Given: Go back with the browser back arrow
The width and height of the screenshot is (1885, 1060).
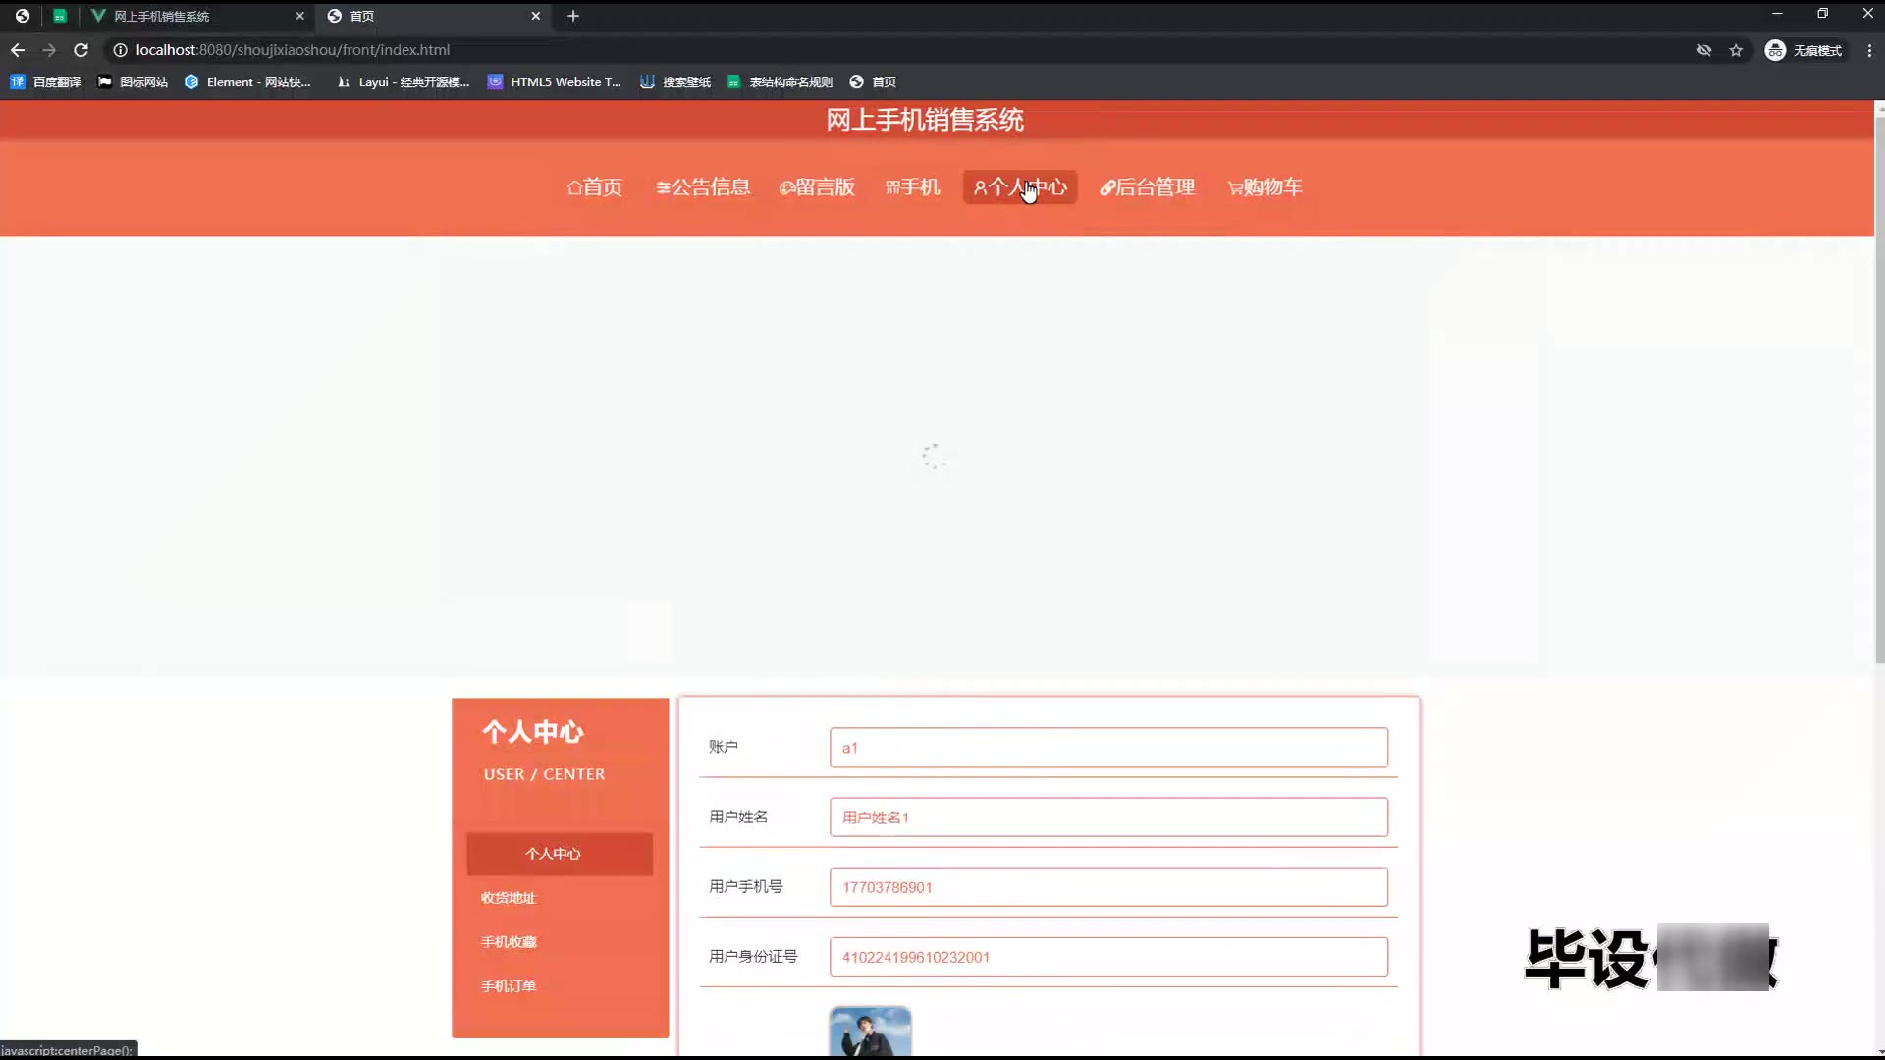Looking at the screenshot, I should pos(18,50).
